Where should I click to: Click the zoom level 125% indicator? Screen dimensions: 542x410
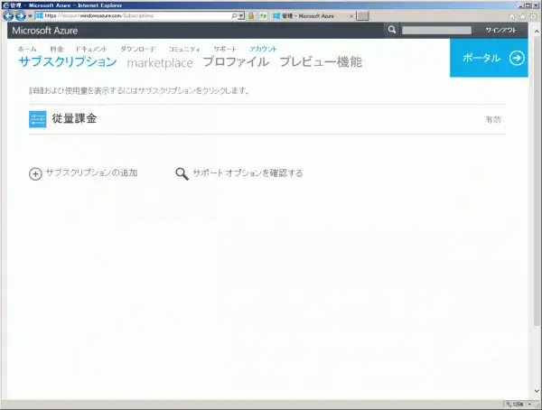[x=515, y=404]
